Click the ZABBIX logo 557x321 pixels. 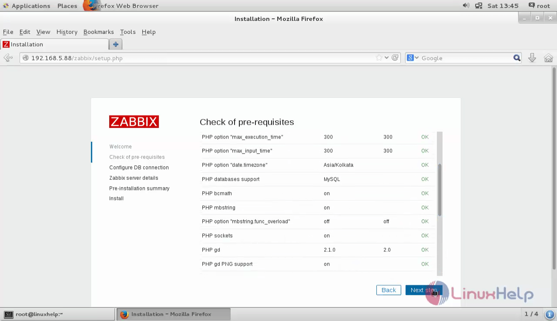pyautogui.click(x=134, y=122)
